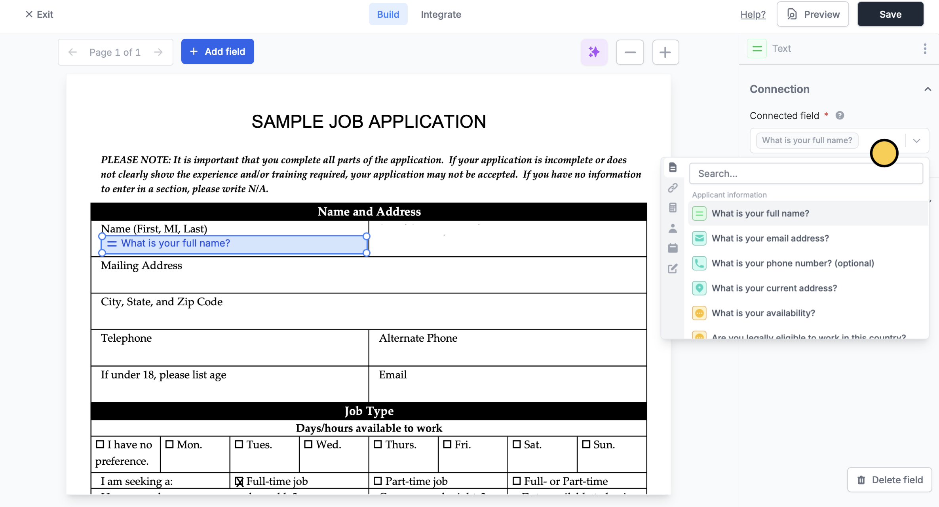
Task: Select the person icon in the sidebar
Action: [x=673, y=228]
